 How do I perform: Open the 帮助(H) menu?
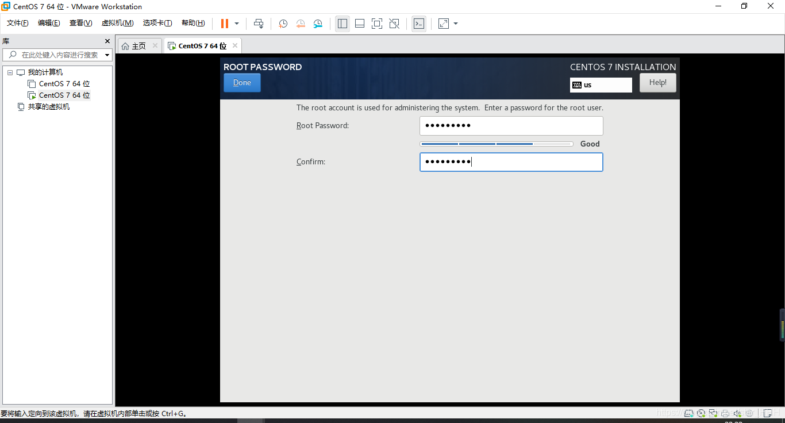(193, 23)
